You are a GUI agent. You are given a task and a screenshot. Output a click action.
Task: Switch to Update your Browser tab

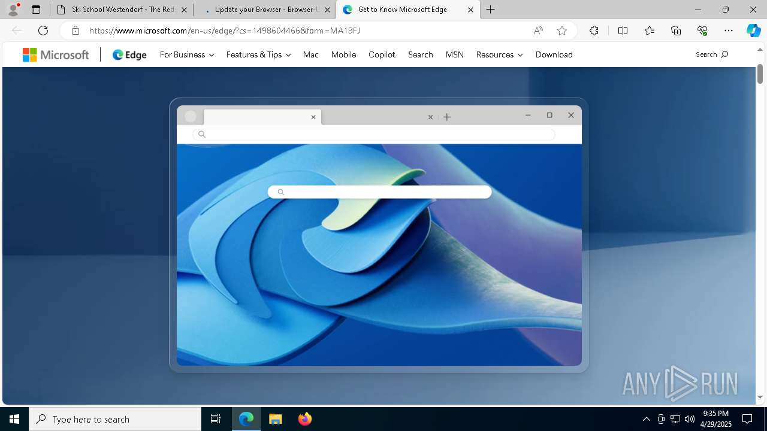tap(264, 10)
